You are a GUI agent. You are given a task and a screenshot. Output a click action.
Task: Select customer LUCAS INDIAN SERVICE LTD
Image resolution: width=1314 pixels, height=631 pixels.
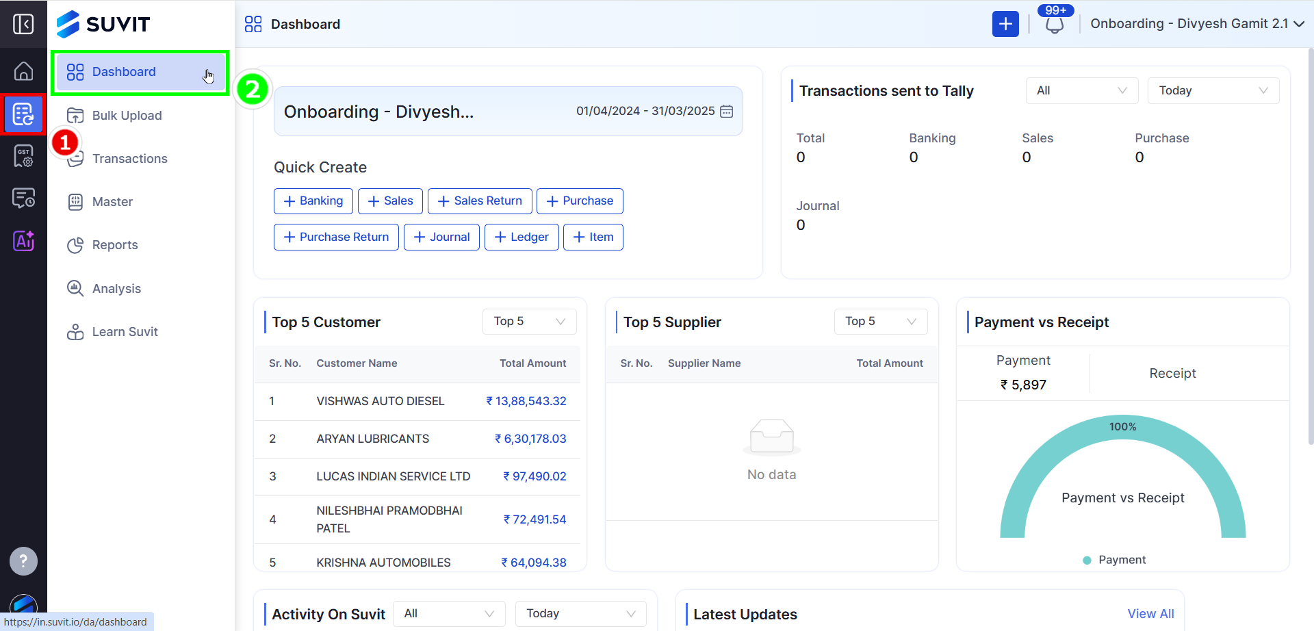(394, 476)
